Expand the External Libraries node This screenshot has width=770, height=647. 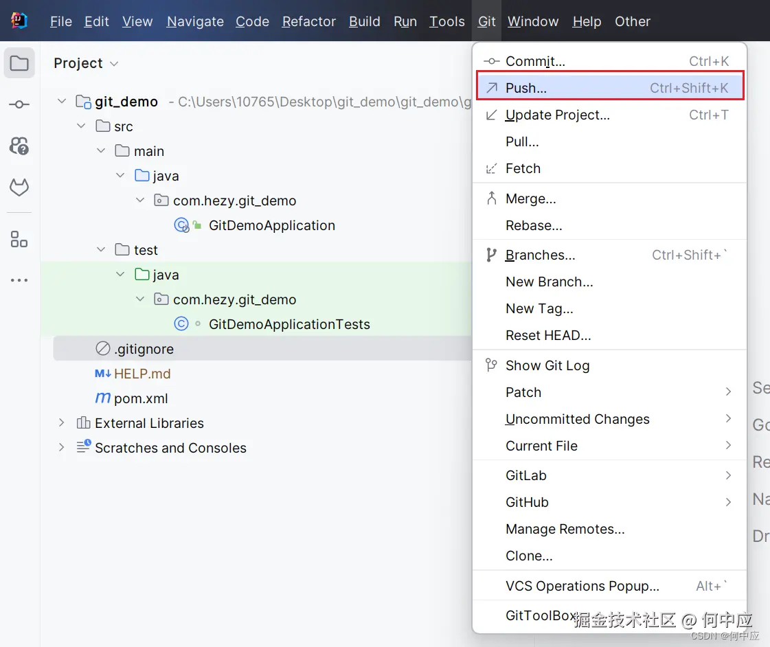[62, 423]
